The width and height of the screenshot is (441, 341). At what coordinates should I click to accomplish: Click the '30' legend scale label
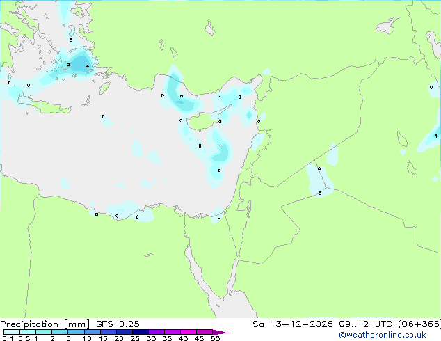tap(152, 338)
